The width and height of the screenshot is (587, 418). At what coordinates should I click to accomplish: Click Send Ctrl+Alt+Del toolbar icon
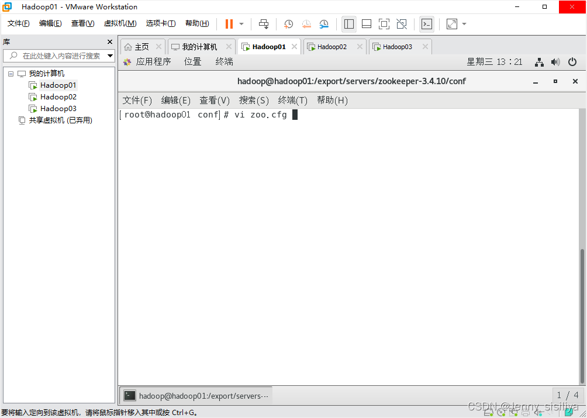[264, 24]
